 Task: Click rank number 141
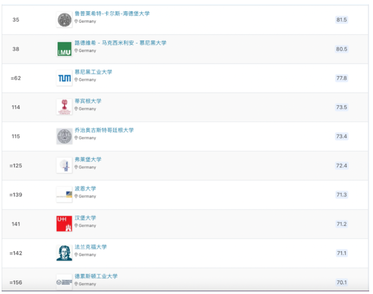coord(16,224)
